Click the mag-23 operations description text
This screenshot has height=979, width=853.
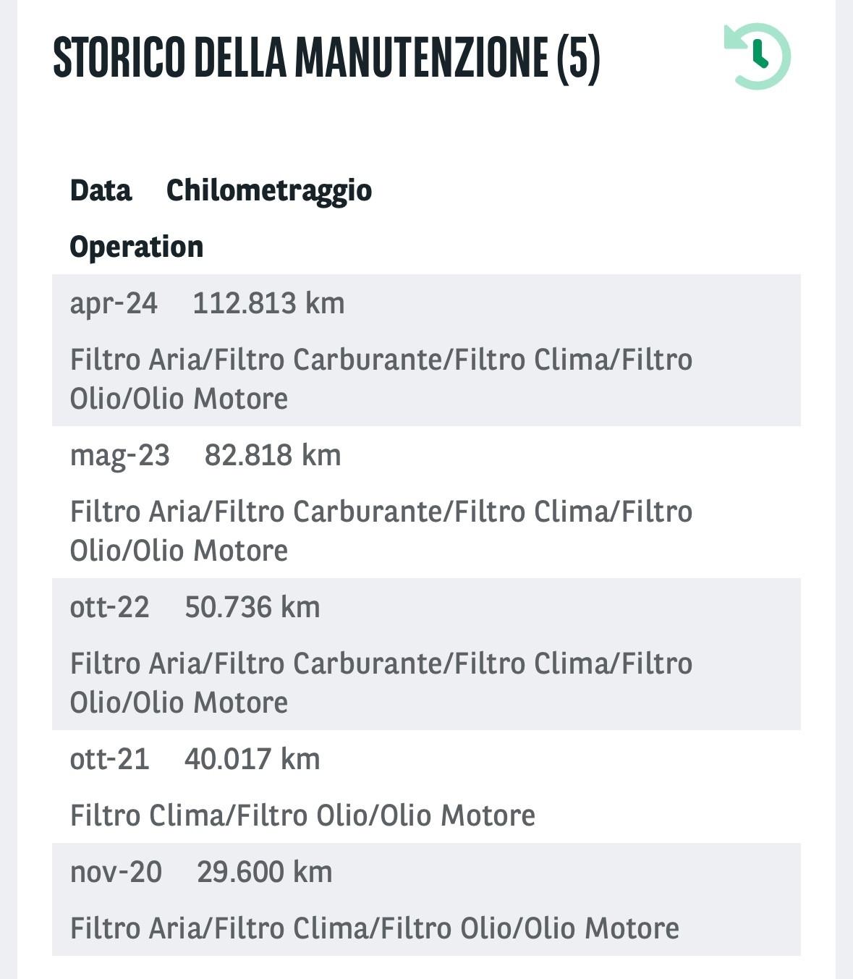pos(381,531)
